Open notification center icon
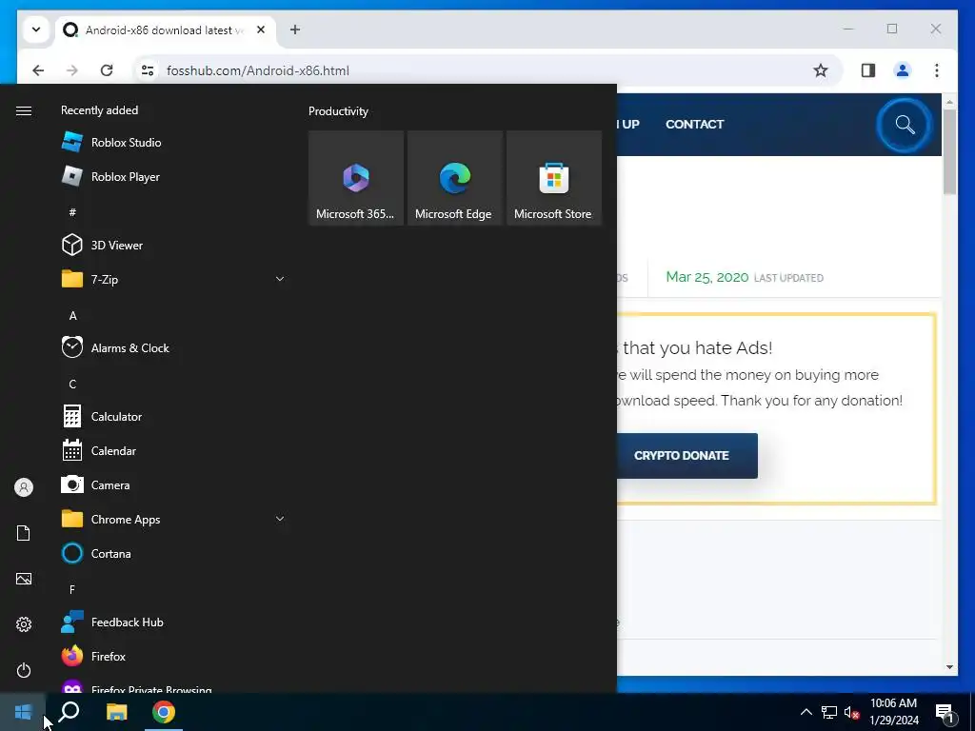This screenshot has height=731, width=975. coord(945,713)
